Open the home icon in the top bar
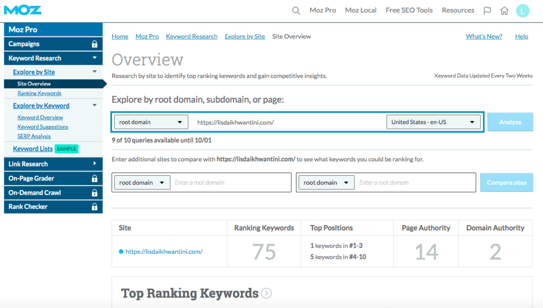 click(x=503, y=10)
